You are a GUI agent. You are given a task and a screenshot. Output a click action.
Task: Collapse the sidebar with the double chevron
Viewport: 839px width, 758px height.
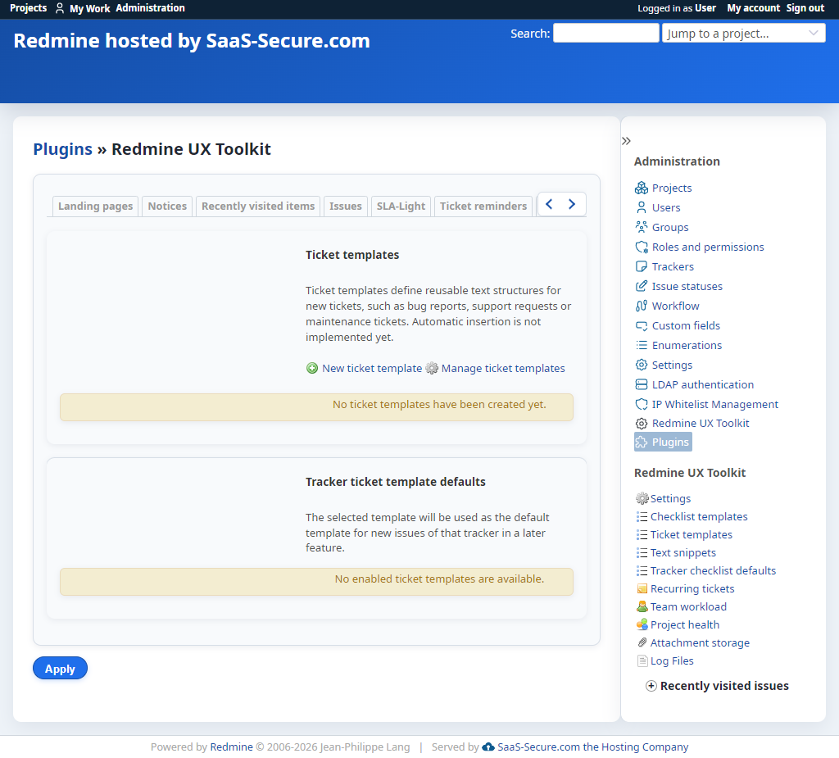coord(627,141)
